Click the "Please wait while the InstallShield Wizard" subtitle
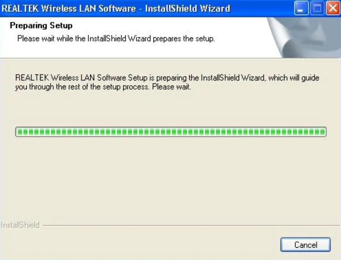Viewport: 341px width, 260px height. pos(84,39)
